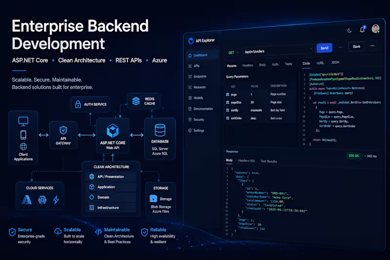Select the Domain layer row
Viewport: 390px width, 260px height.
point(111,197)
